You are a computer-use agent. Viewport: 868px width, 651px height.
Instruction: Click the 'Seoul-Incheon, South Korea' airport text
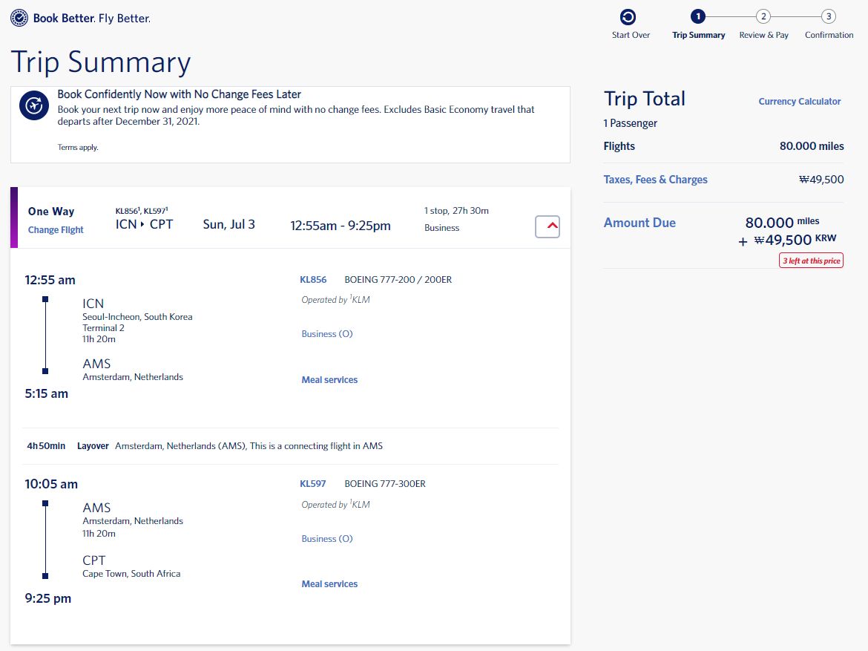click(x=137, y=317)
